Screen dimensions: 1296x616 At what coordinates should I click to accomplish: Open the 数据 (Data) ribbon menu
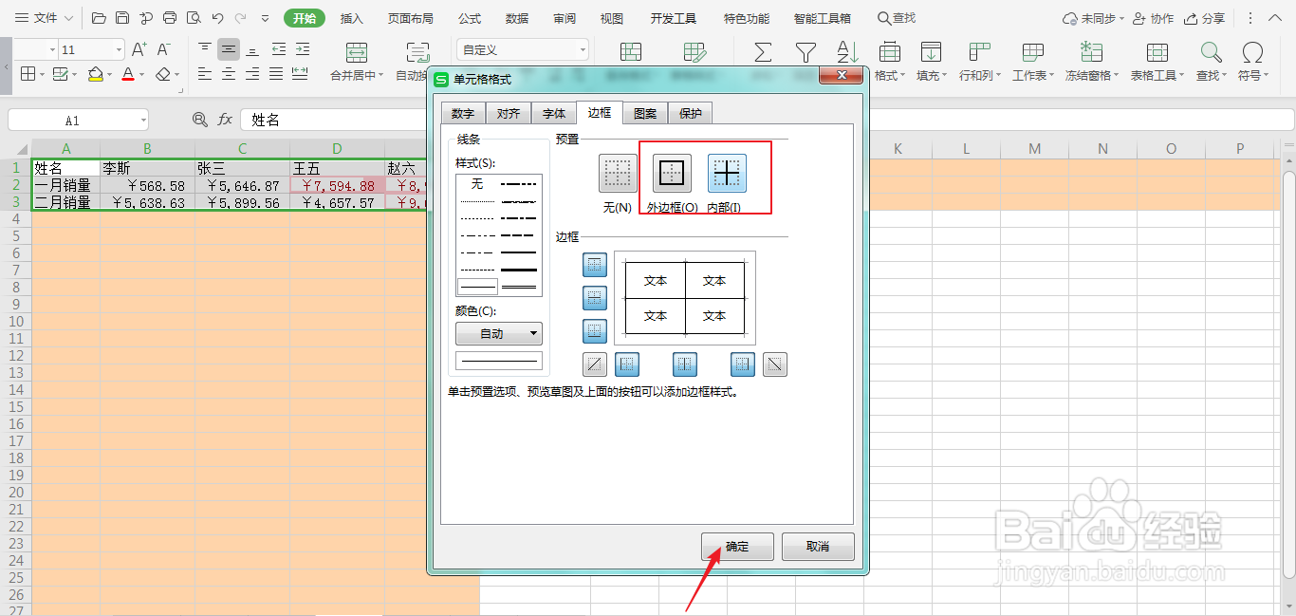[x=517, y=17]
